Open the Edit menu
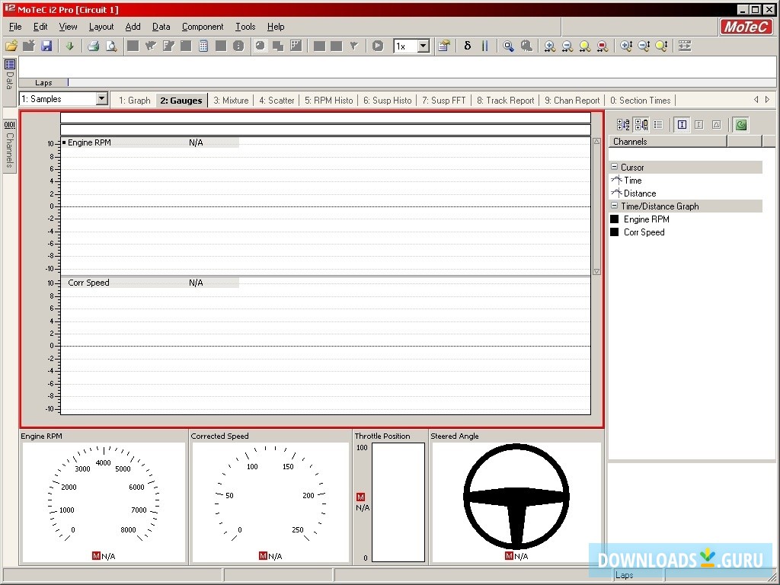 point(40,27)
